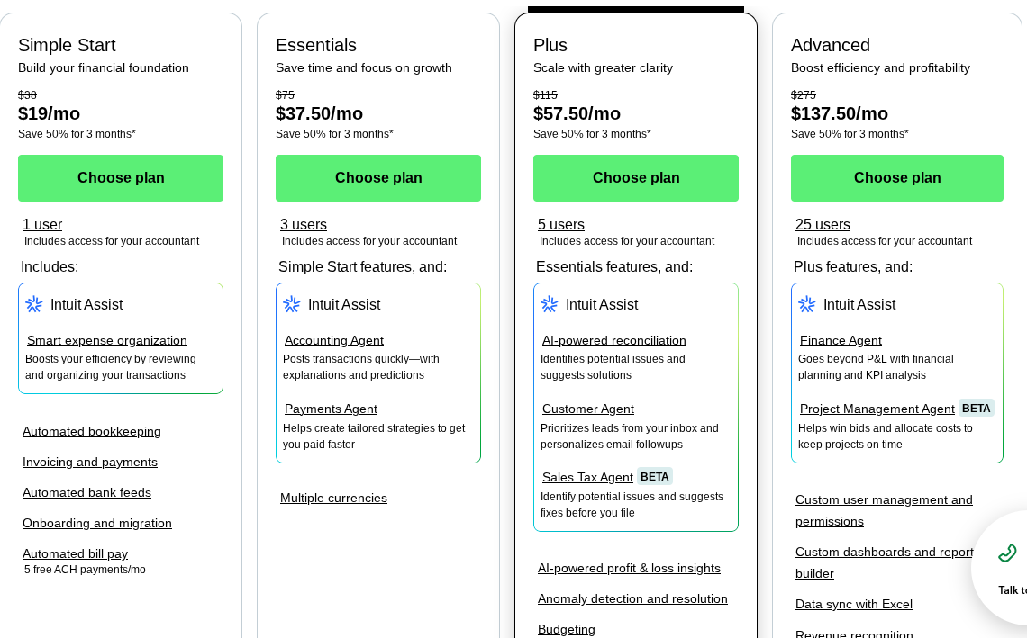Choose the Plus plan
The image size is (1027, 638).
click(x=636, y=178)
